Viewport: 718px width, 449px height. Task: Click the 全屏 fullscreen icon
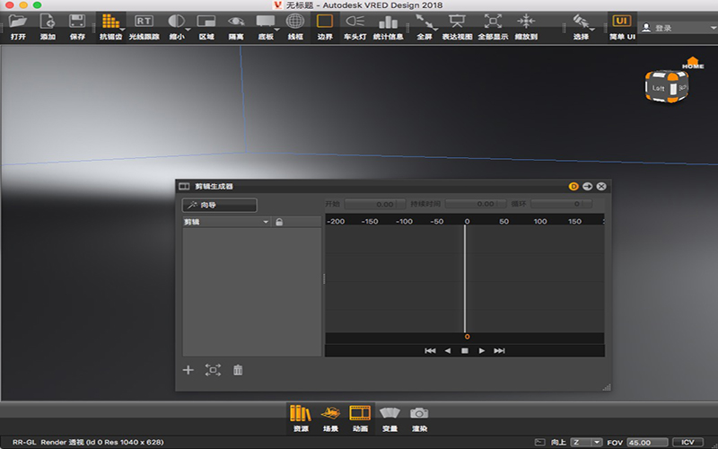pyautogui.click(x=425, y=21)
